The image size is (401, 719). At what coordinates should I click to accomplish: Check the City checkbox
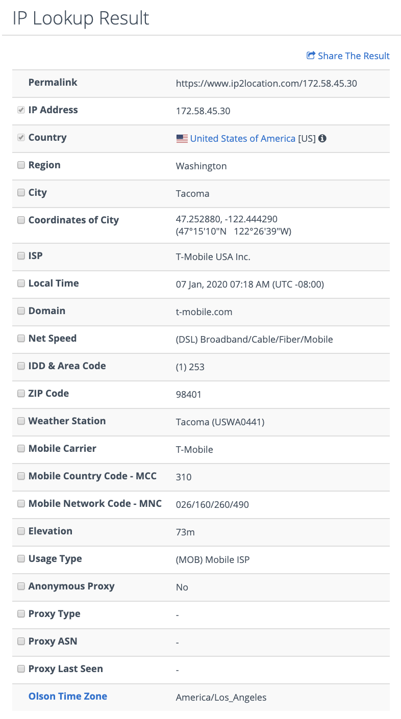[21, 193]
